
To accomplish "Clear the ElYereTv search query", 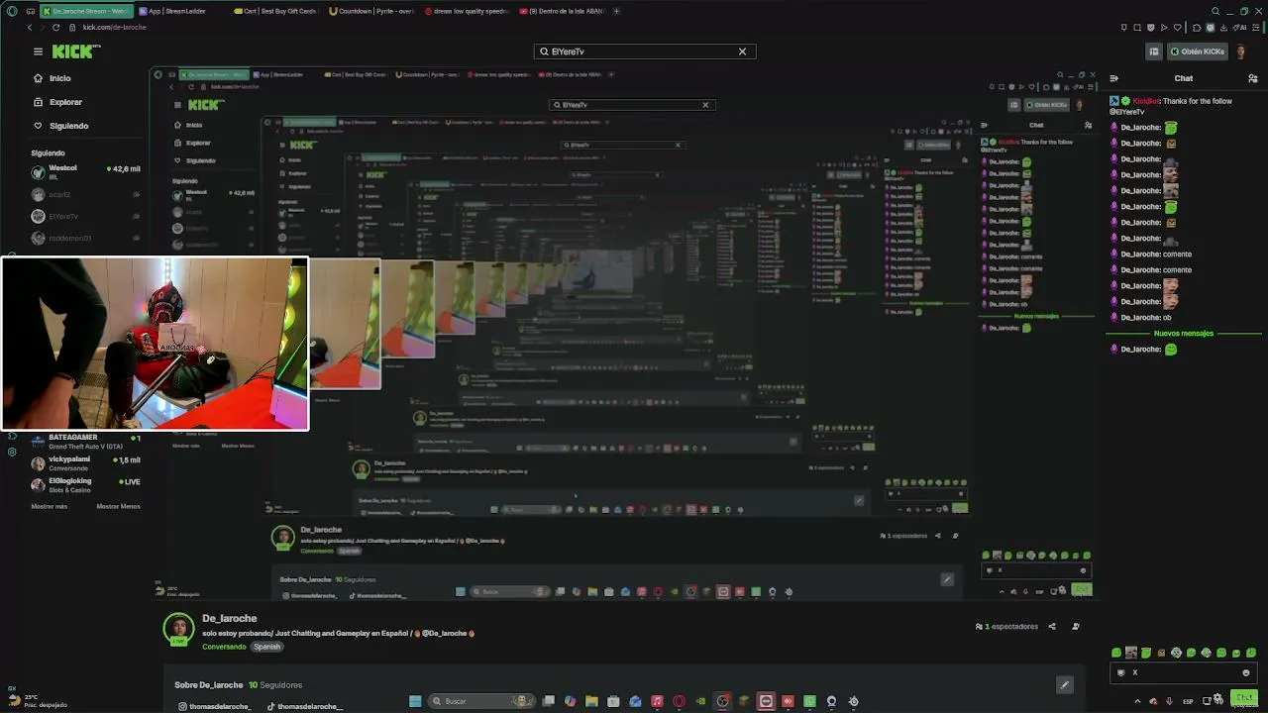I will click(742, 51).
